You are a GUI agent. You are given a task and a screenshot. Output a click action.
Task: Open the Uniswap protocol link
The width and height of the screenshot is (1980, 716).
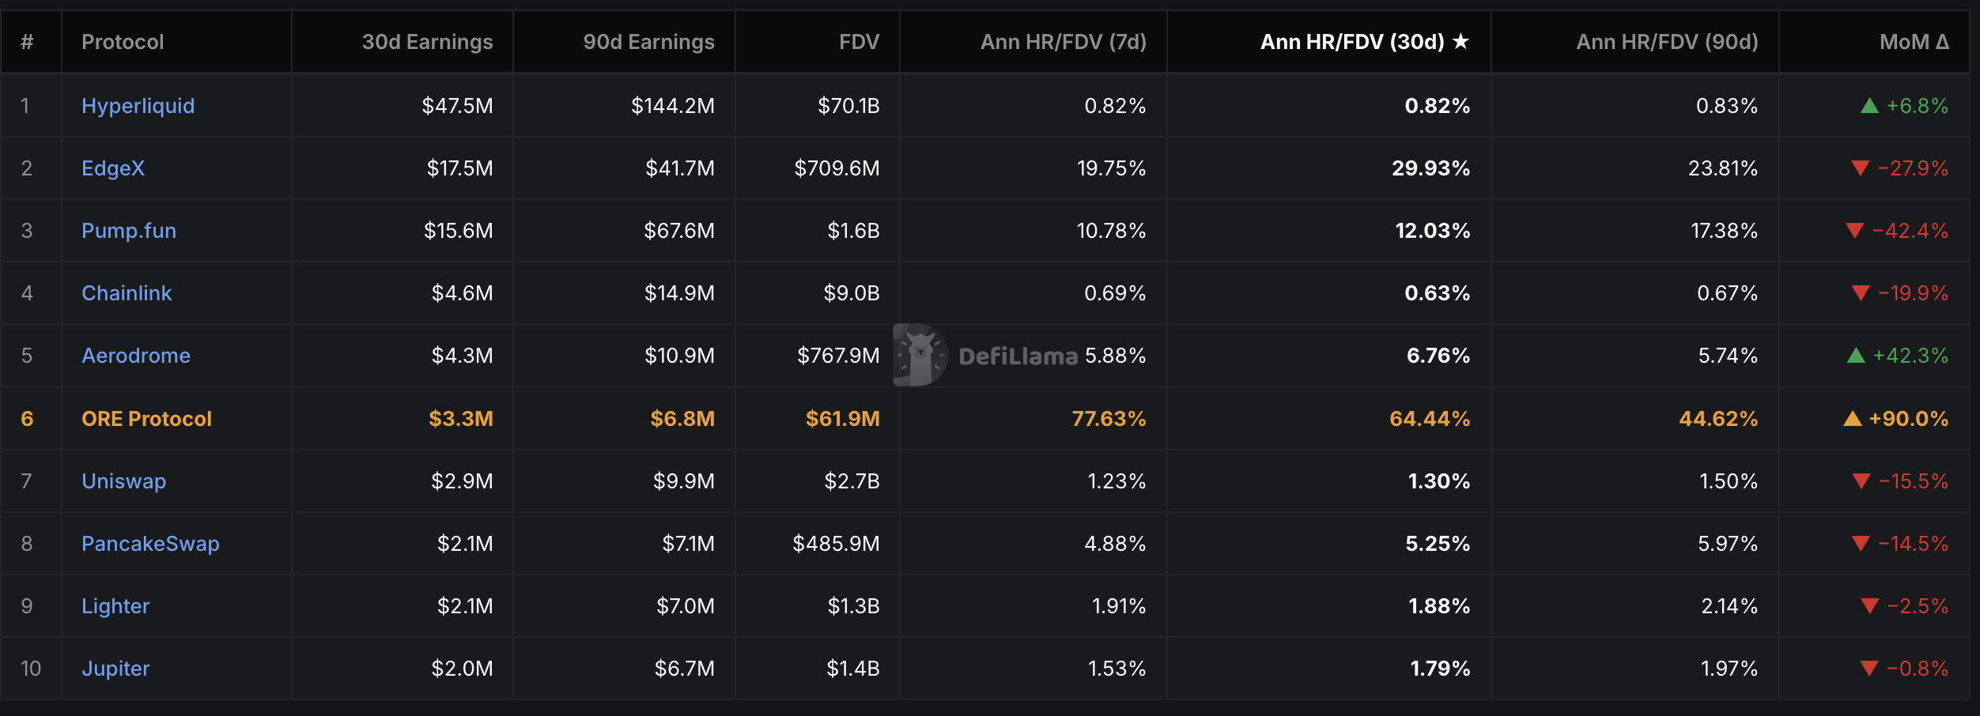click(x=124, y=481)
